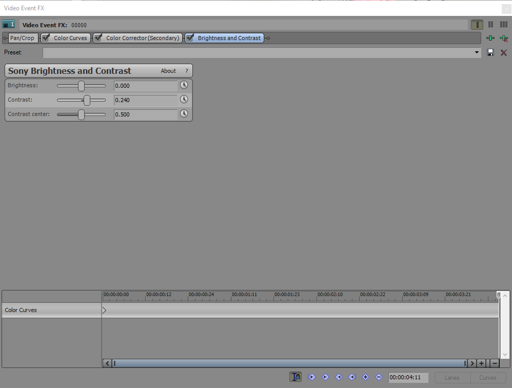Open the question mark help button
Screen dimensions: 512x388
click(x=187, y=71)
